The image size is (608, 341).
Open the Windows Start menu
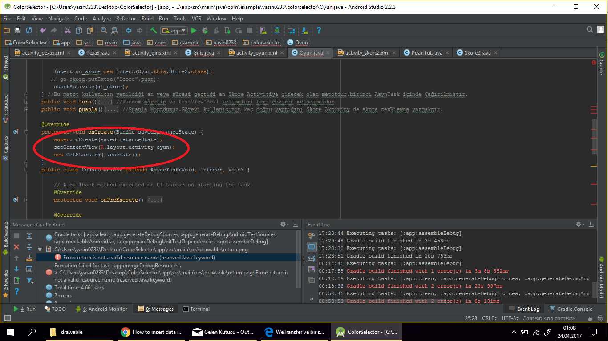[11, 332]
